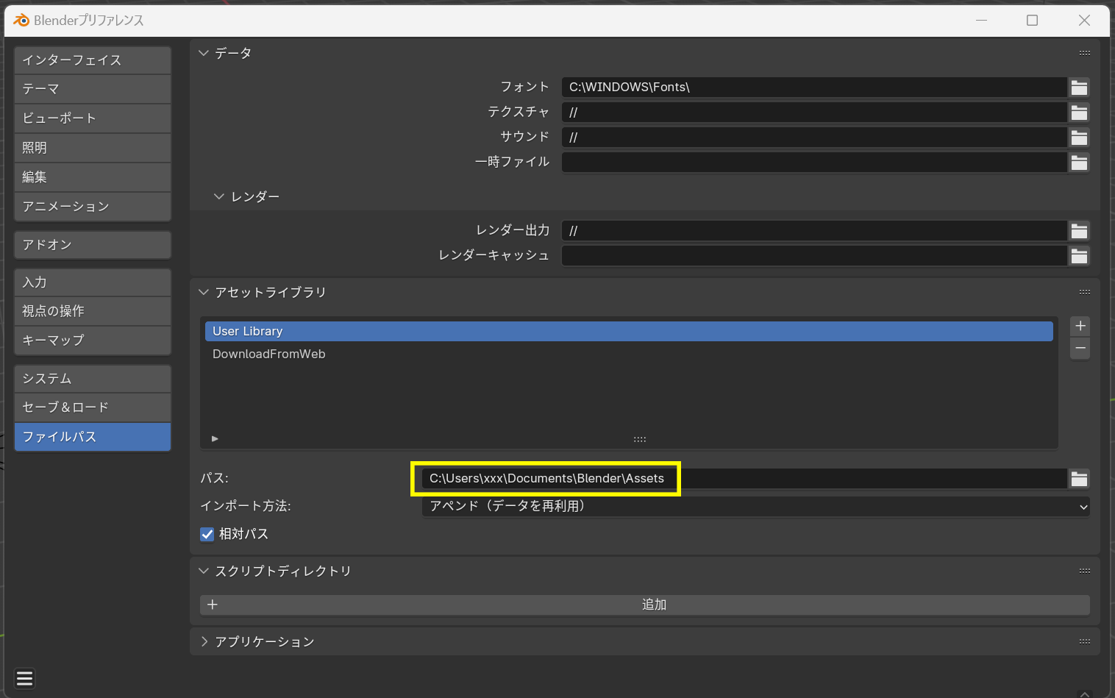Screen dimensions: 1115x698
Task: Edit the asset library パス field
Action: pyautogui.click(x=744, y=479)
